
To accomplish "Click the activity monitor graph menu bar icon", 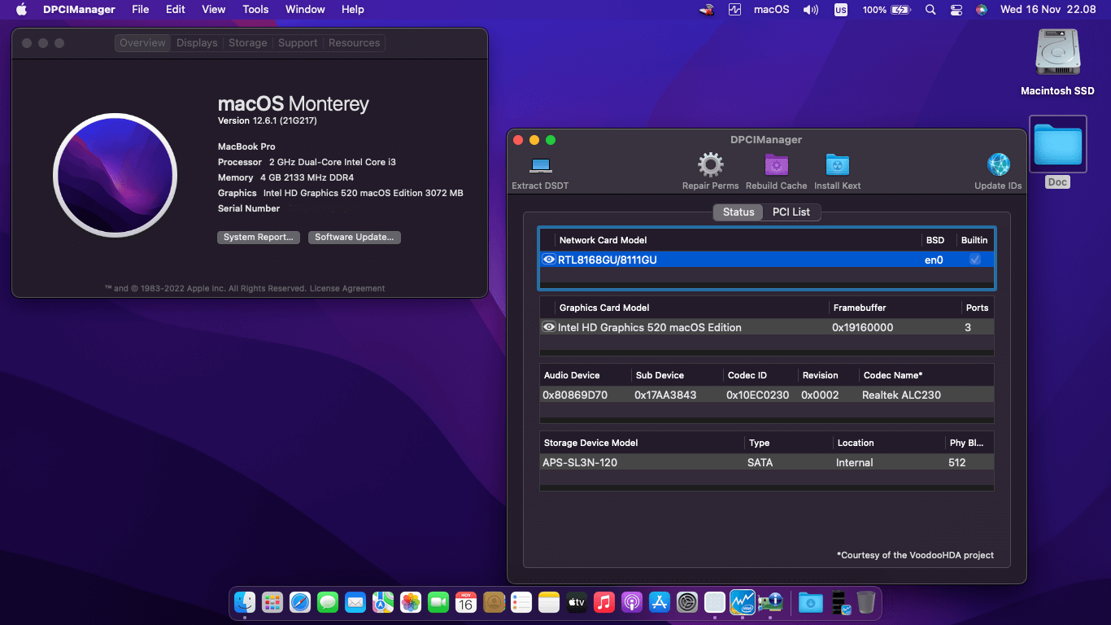I will click(x=735, y=10).
